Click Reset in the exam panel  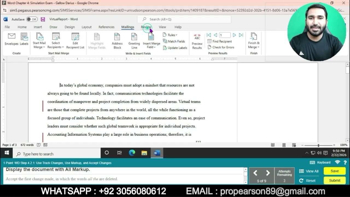click(x=308, y=181)
